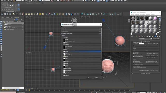Toggle Visible directly checkbox
Viewport: 166px width, 93px height.
click(133, 61)
